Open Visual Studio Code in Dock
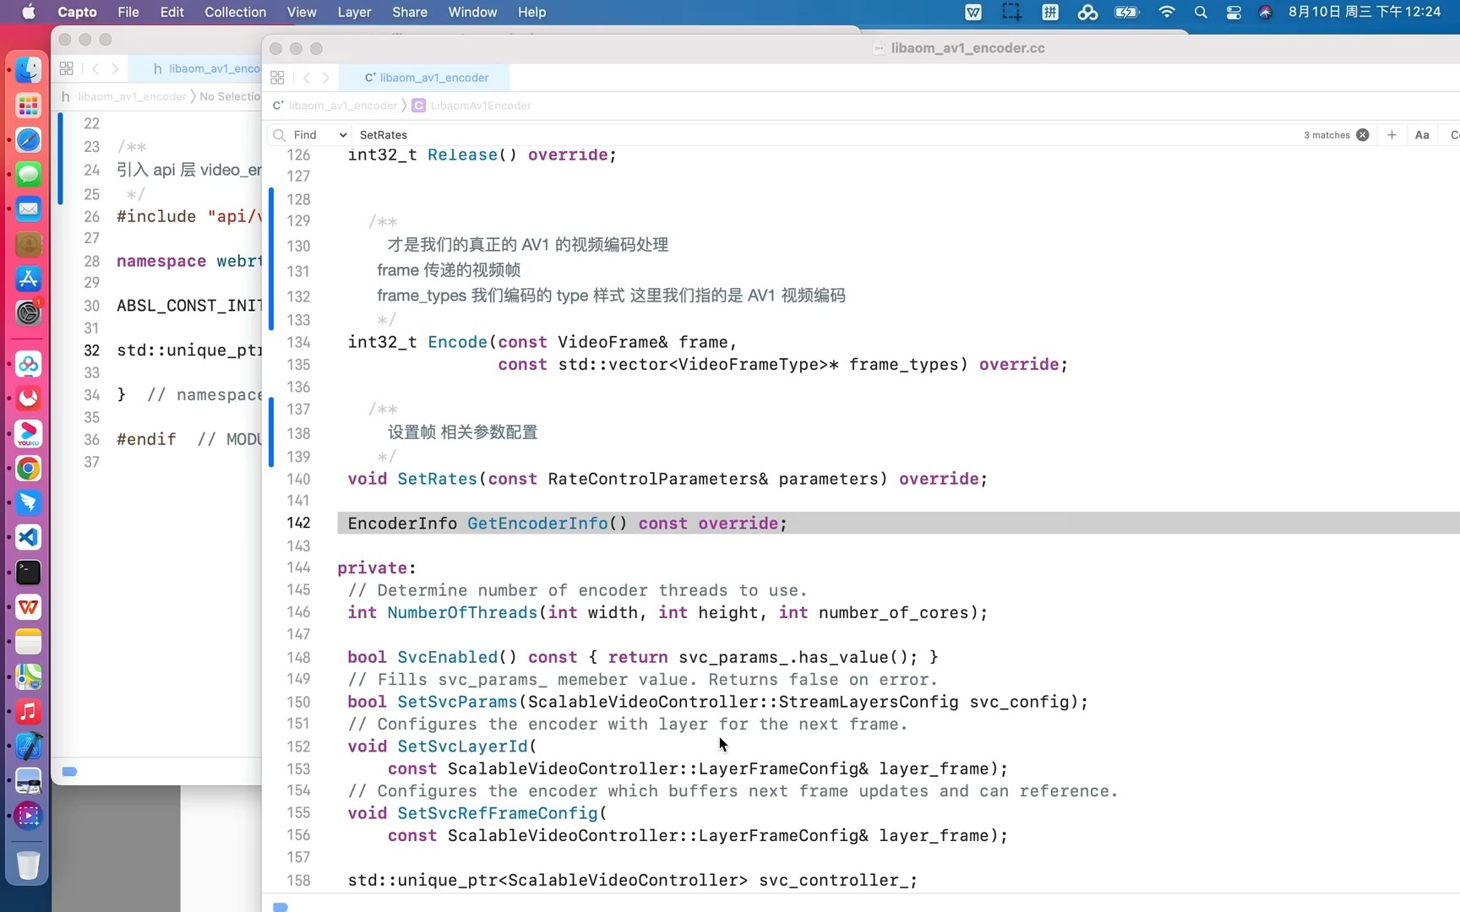1460x912 pixels. (28, 538)
